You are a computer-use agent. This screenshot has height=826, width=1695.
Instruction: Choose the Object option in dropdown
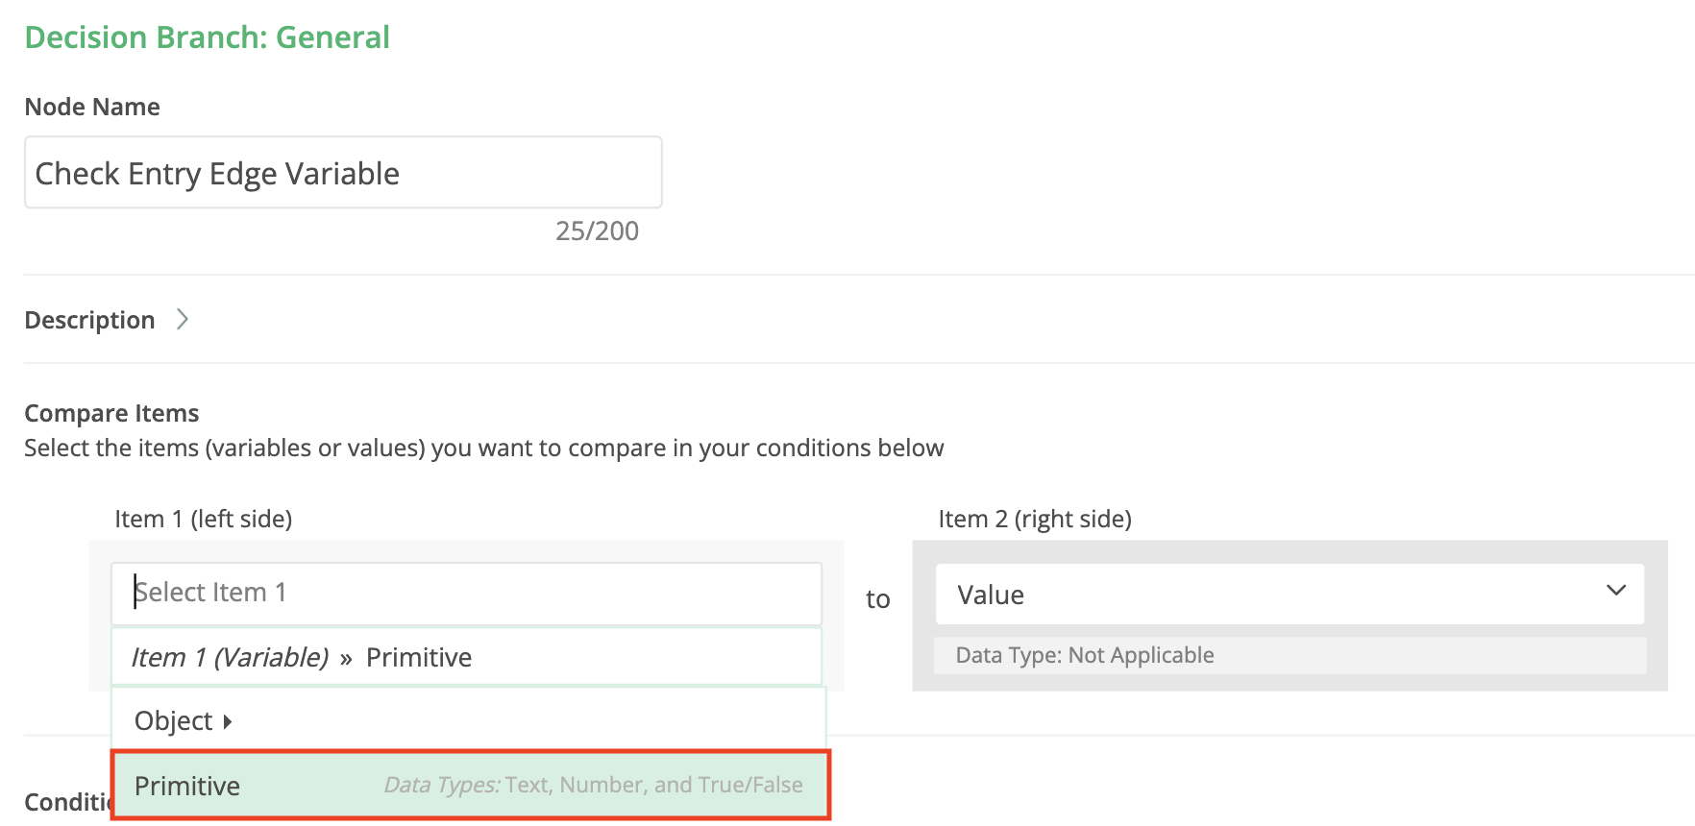click(174, 721)
